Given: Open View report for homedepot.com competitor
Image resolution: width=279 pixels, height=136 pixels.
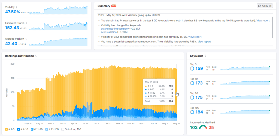Looking at the screenshot, I should point(204,42).
